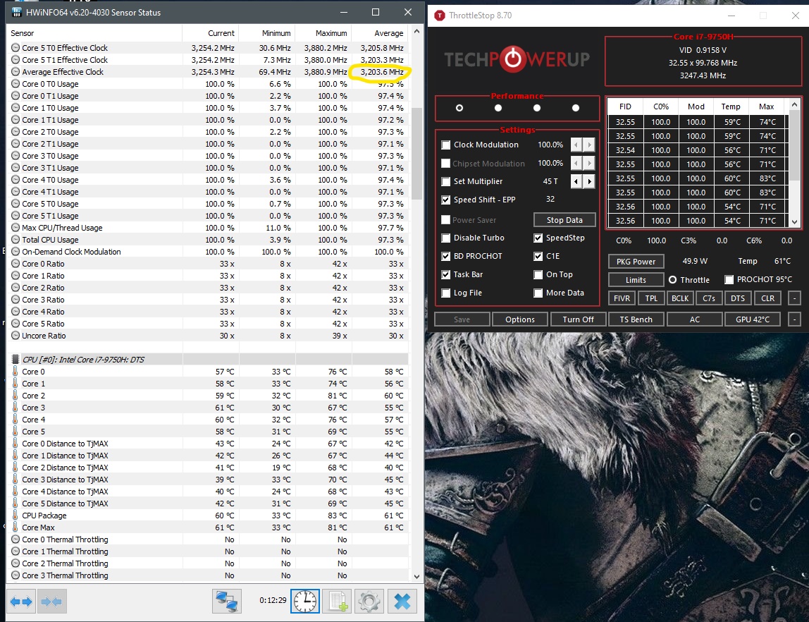Viewport: 809px width, 622px height.
Task: Click the greyed collapse-columns arrows icon in HWiNFO
Action: (51, 602)
